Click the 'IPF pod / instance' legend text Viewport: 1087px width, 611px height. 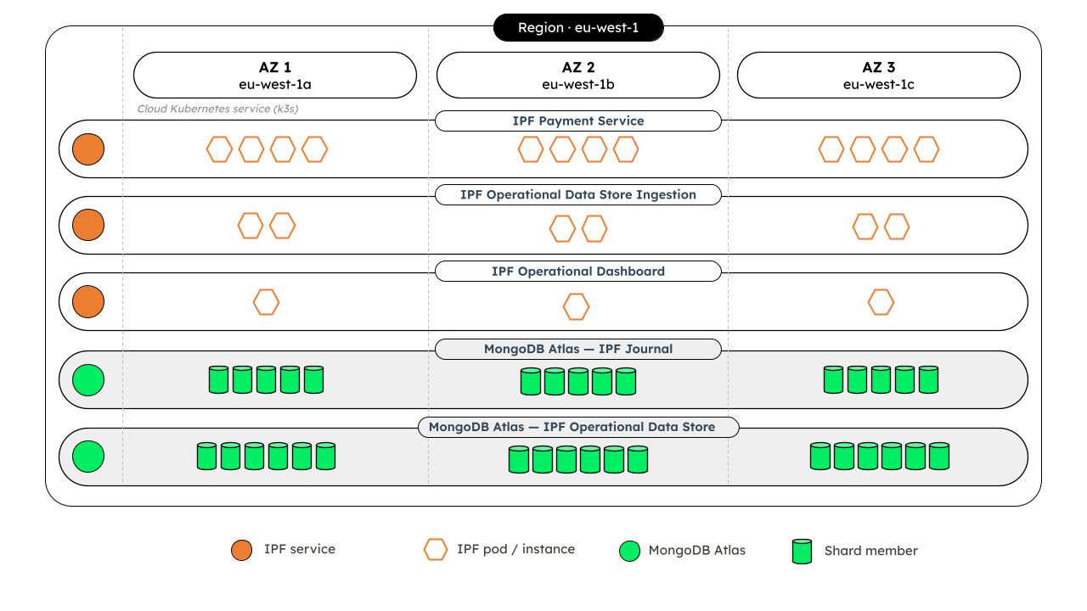click(x=515, y=549)
